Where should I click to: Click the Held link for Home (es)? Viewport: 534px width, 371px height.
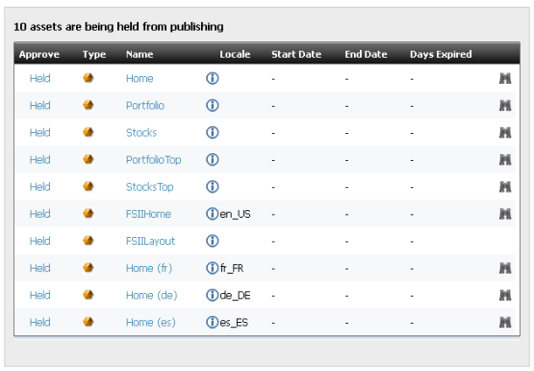[39, 322]
